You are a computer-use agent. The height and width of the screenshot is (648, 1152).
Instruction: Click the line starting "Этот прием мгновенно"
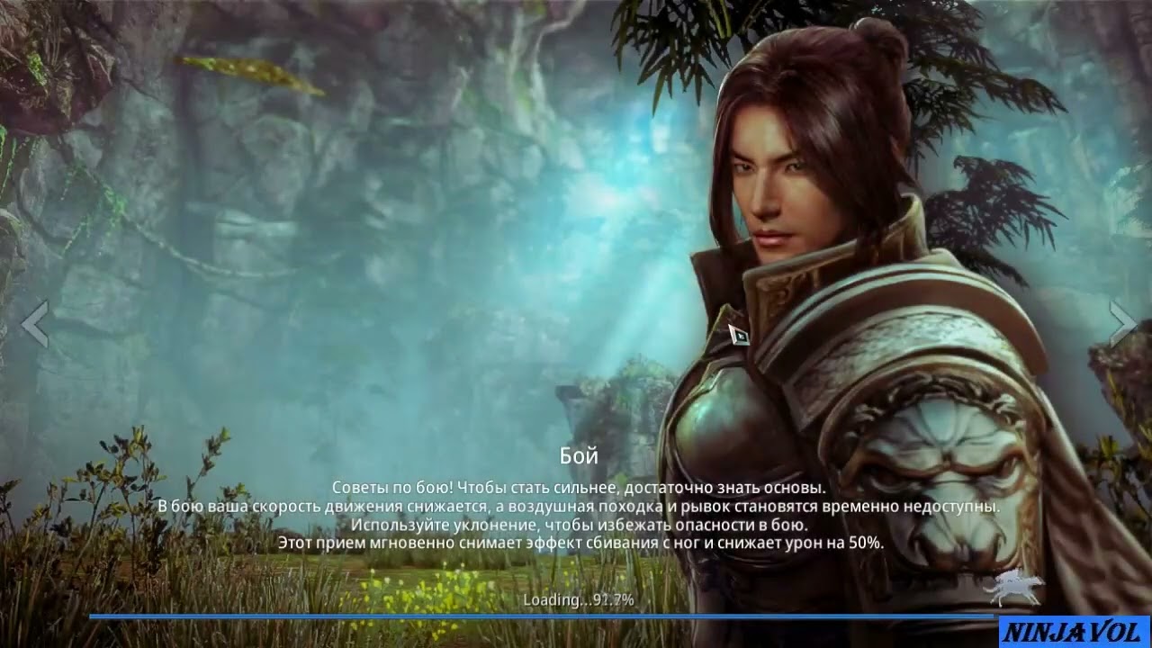click(x=580, y=543)
